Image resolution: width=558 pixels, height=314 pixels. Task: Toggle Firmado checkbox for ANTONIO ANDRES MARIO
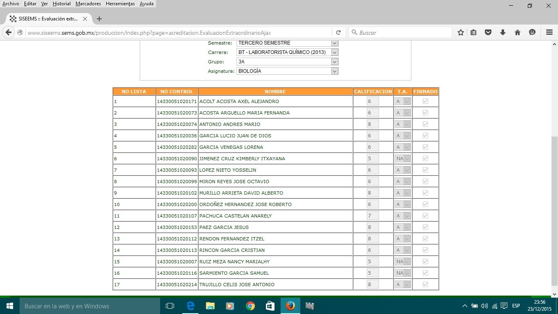[425, 124]
